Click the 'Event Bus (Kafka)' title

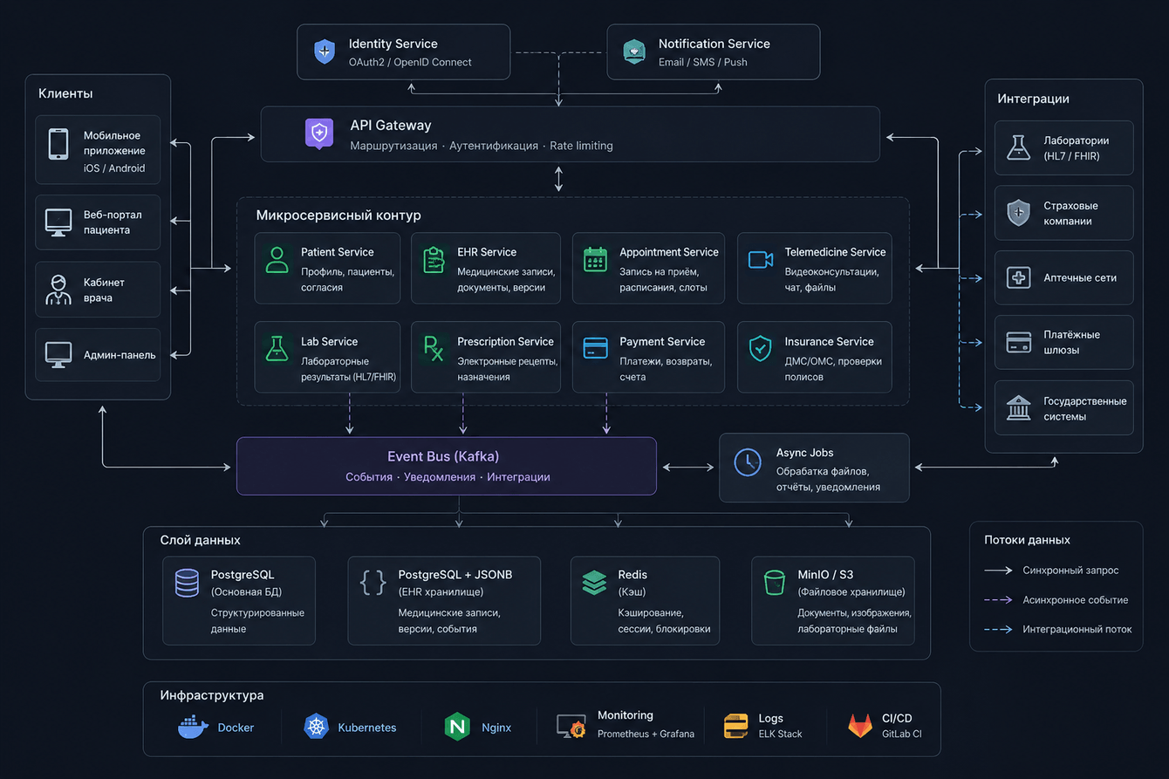pyautogui.click(x=443, y=456)
